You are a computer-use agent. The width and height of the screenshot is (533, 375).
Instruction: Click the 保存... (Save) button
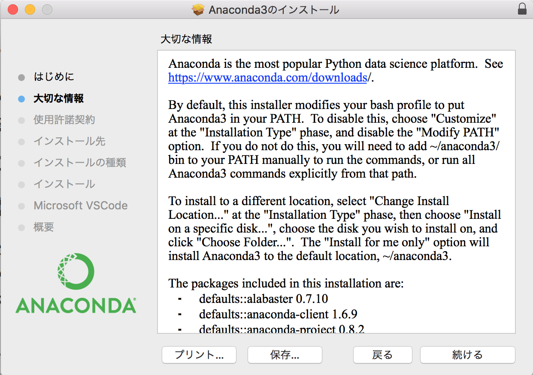click(285, 355)
